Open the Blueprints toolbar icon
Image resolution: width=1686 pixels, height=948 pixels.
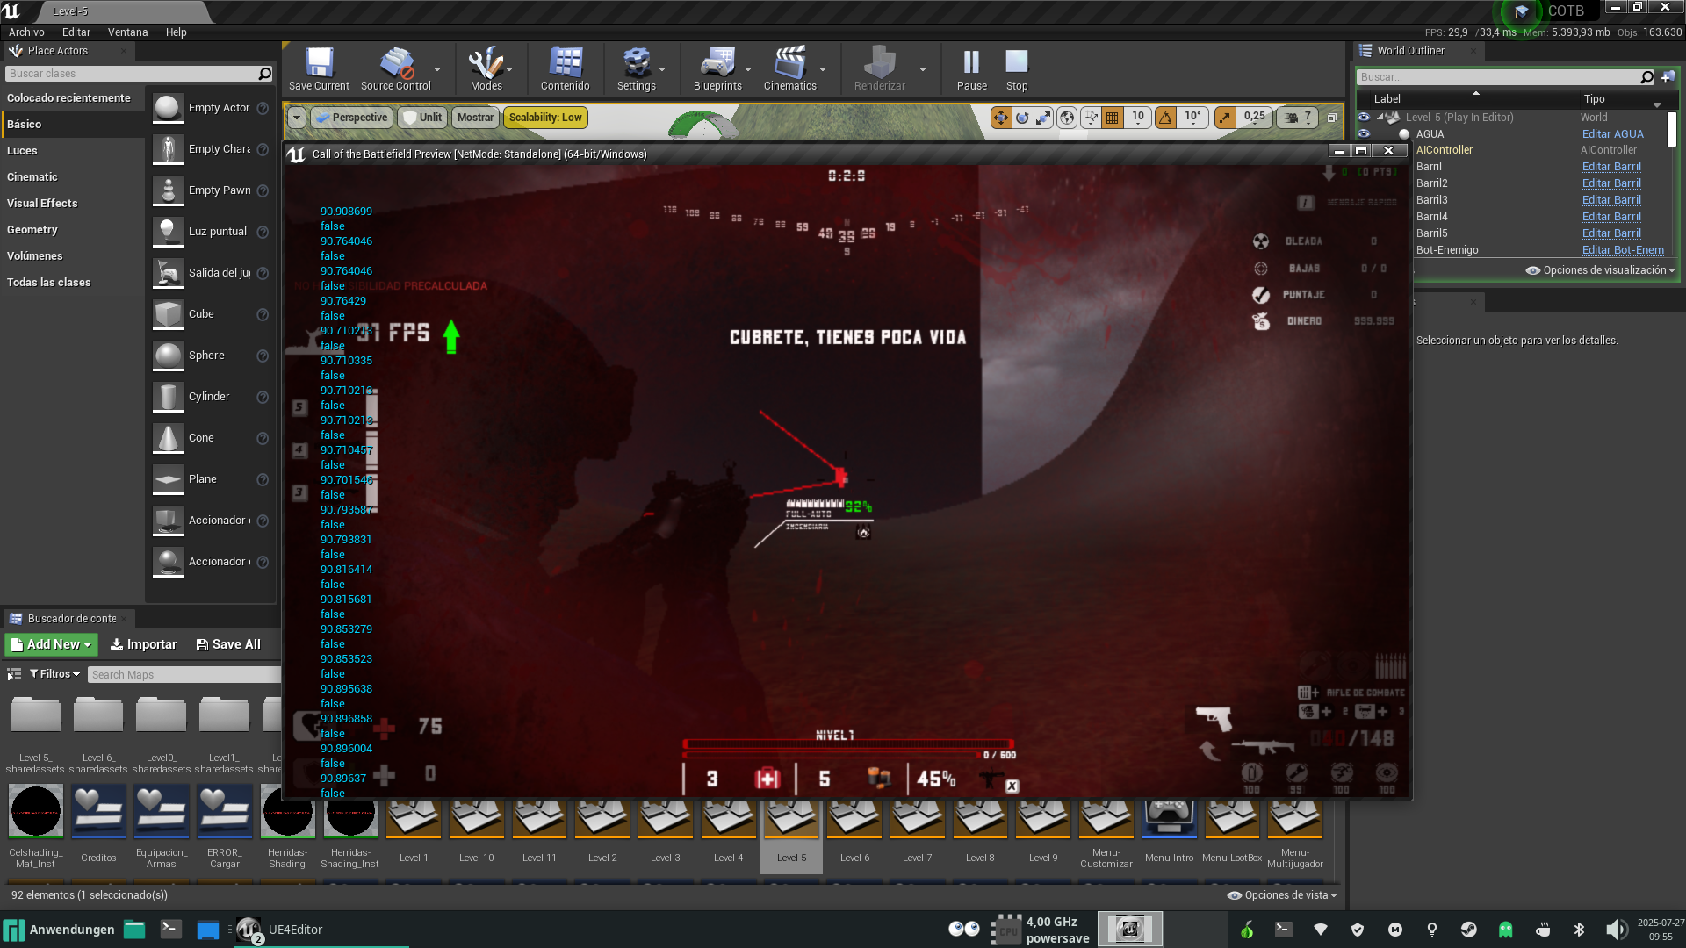tap(717, 68)
